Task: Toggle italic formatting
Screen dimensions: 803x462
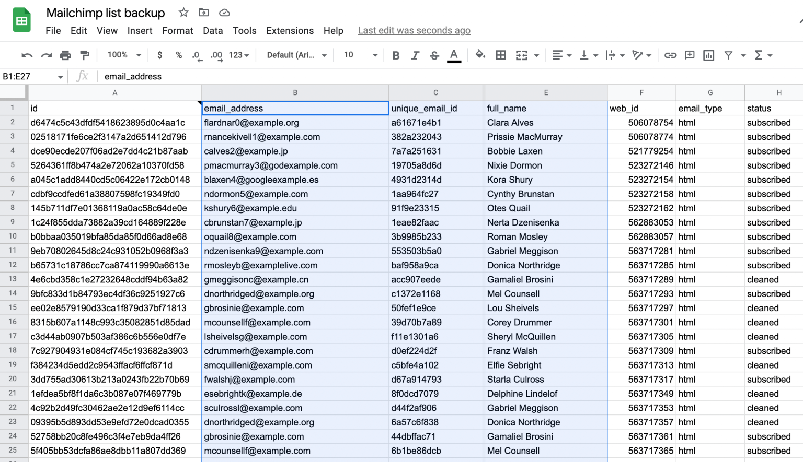Action: pyautogui.click(x=415, y=55)
